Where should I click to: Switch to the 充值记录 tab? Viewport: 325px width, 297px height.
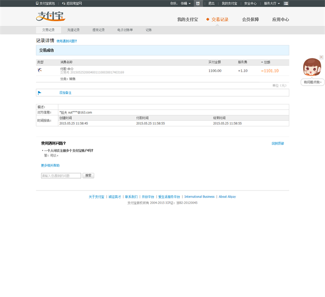click(74, 30)
